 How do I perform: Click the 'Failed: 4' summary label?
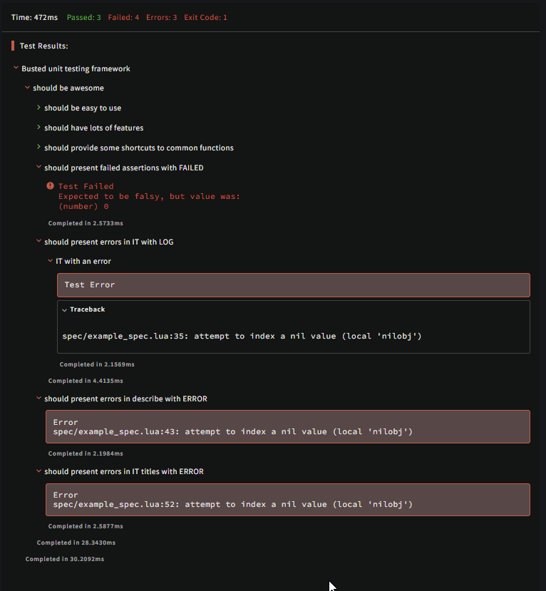point(123,17)
